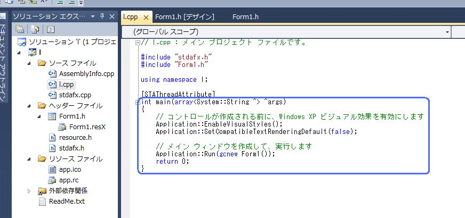Open the グローバル スコープ scope dropdown
This screenshot has width=465, height=218.
(291, 32)
